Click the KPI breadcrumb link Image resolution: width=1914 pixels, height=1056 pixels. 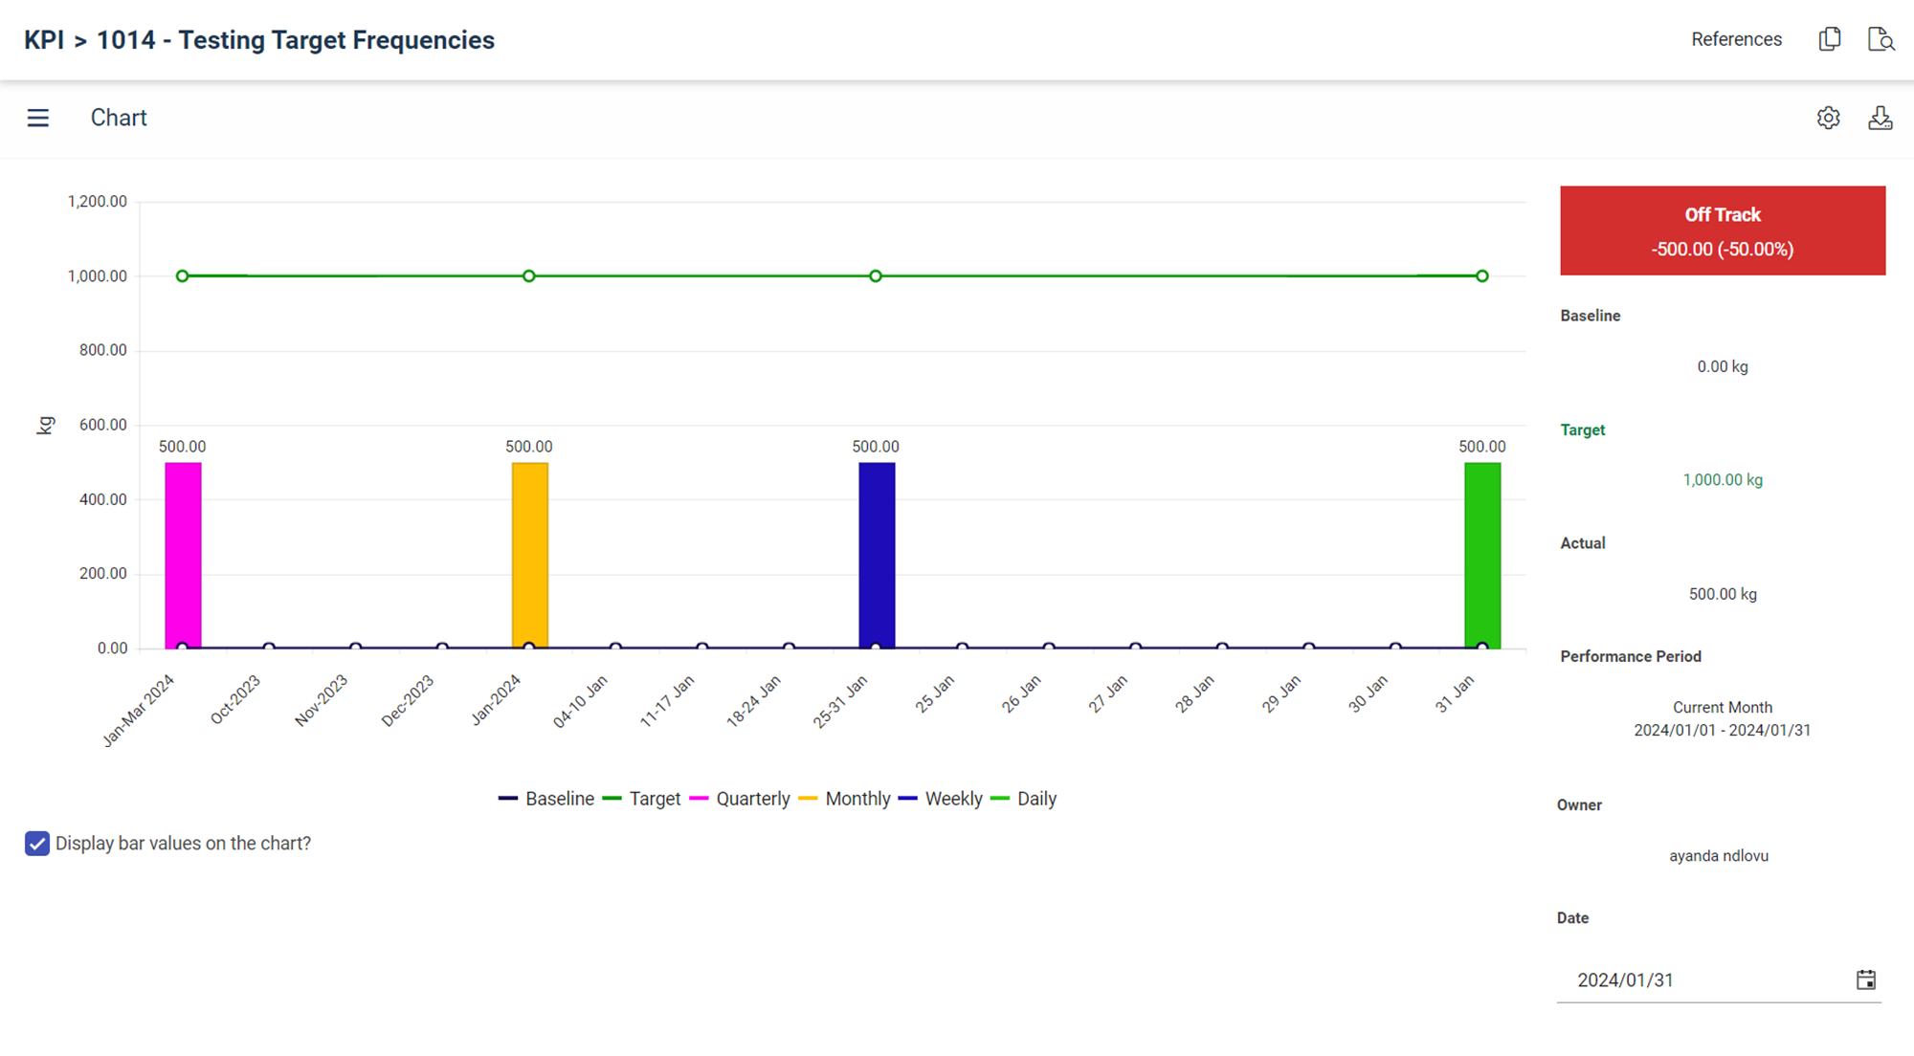(44, 40)
